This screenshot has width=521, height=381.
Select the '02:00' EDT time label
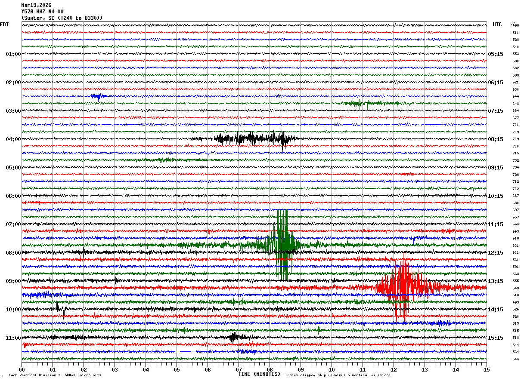(x=13, y=83)
